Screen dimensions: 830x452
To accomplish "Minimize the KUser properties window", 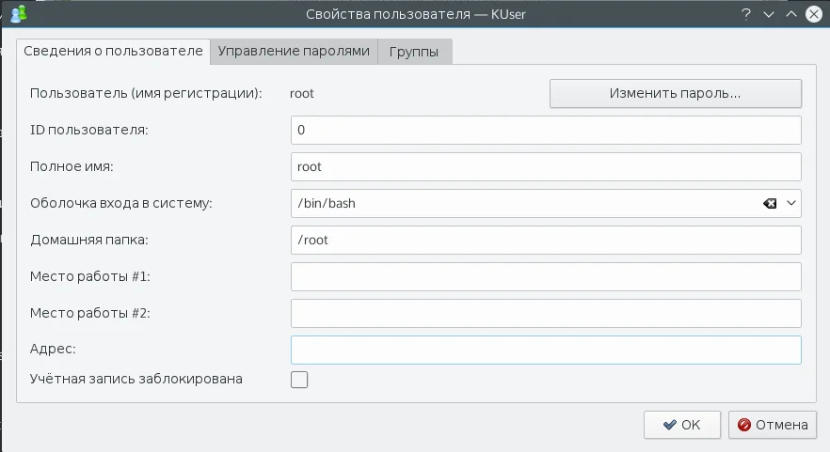I will click(x=769, y=14).
